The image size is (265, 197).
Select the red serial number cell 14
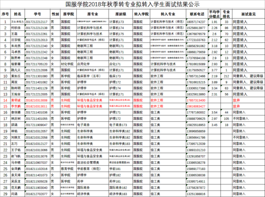5,100
